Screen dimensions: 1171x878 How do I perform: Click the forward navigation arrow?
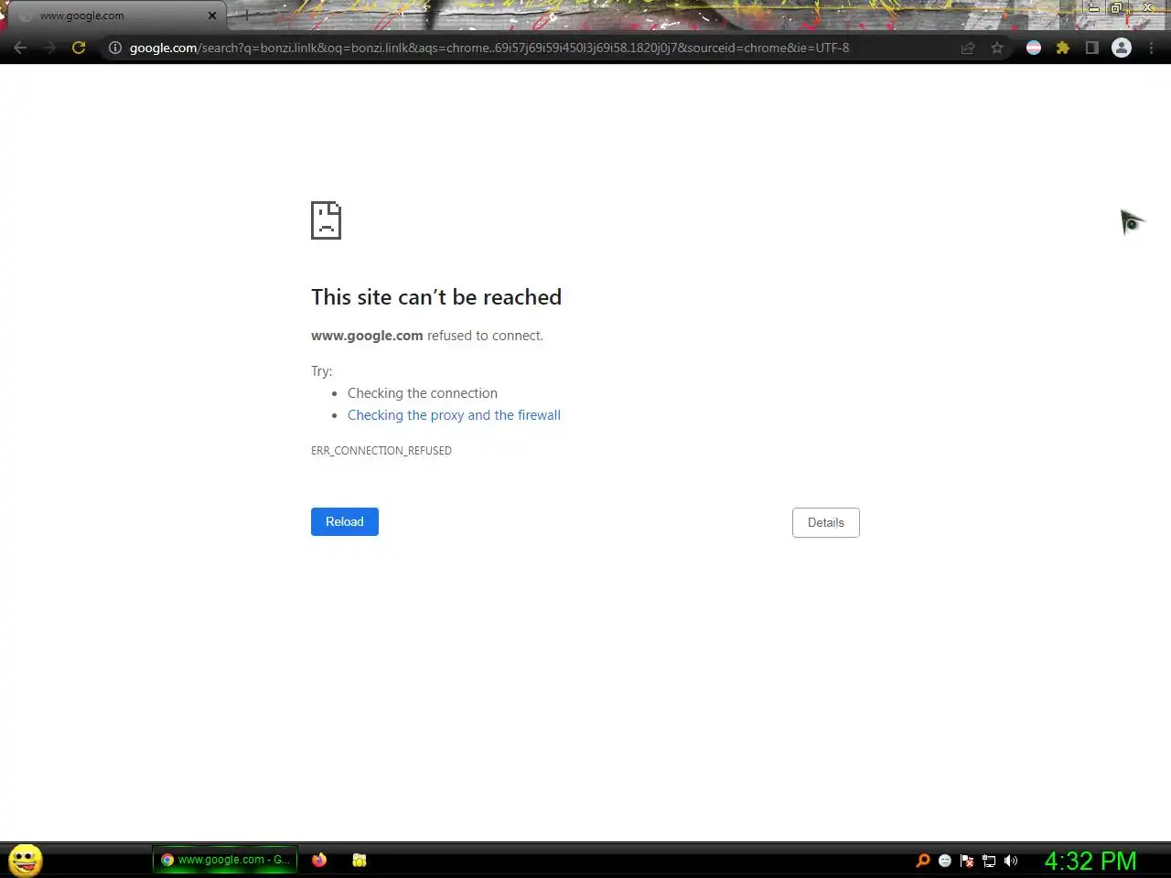[x=49, y=48]
